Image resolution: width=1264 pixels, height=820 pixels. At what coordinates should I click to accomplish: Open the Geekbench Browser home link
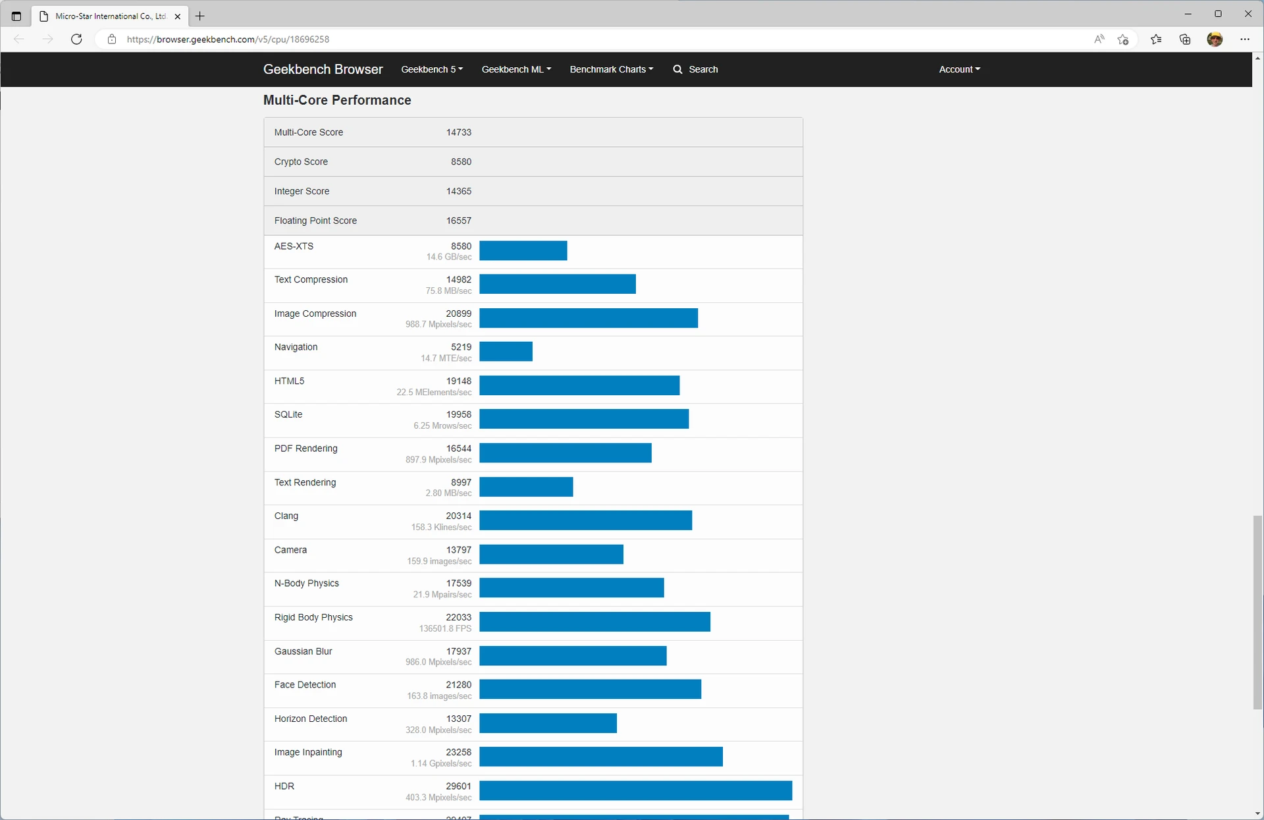coord(323,69)
